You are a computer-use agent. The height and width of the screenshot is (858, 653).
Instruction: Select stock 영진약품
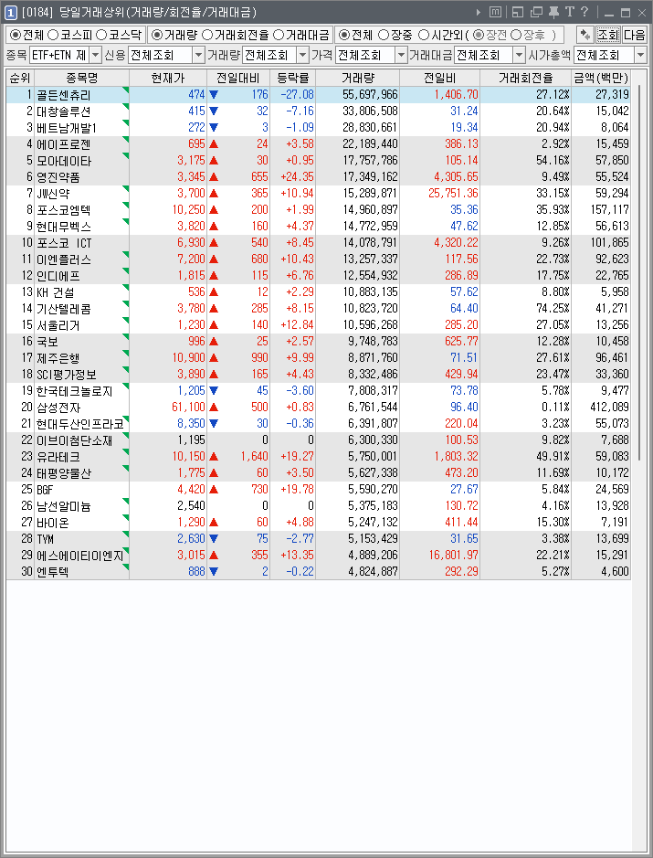58,177
